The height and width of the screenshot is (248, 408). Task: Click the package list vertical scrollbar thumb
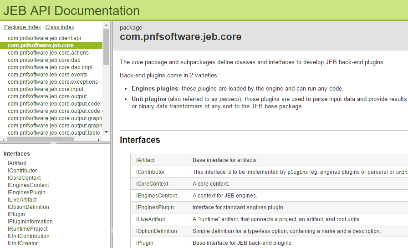click(106, 47)
